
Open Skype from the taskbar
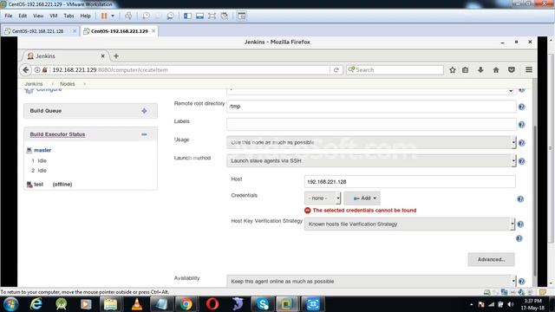[263, 304]
